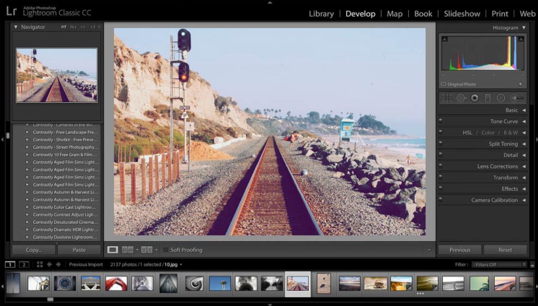
Task: Open Navigator zoom ratio dropdown arrows
Action: [x=99, y=27]
